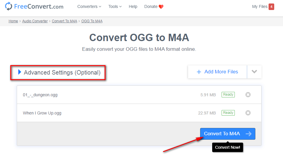The image size is (283, 157).
Task: Click the subtitle about converting OGG files online
Action: (139, 49)
